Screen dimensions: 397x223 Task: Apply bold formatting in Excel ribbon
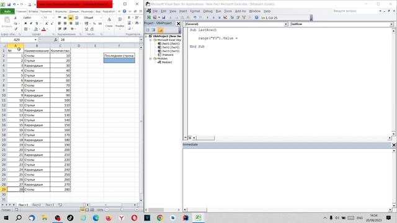[25, 24]
